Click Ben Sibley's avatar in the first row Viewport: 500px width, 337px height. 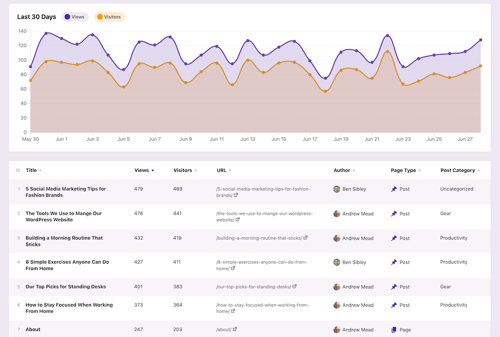pyautogui.click(x=337, y=189)
